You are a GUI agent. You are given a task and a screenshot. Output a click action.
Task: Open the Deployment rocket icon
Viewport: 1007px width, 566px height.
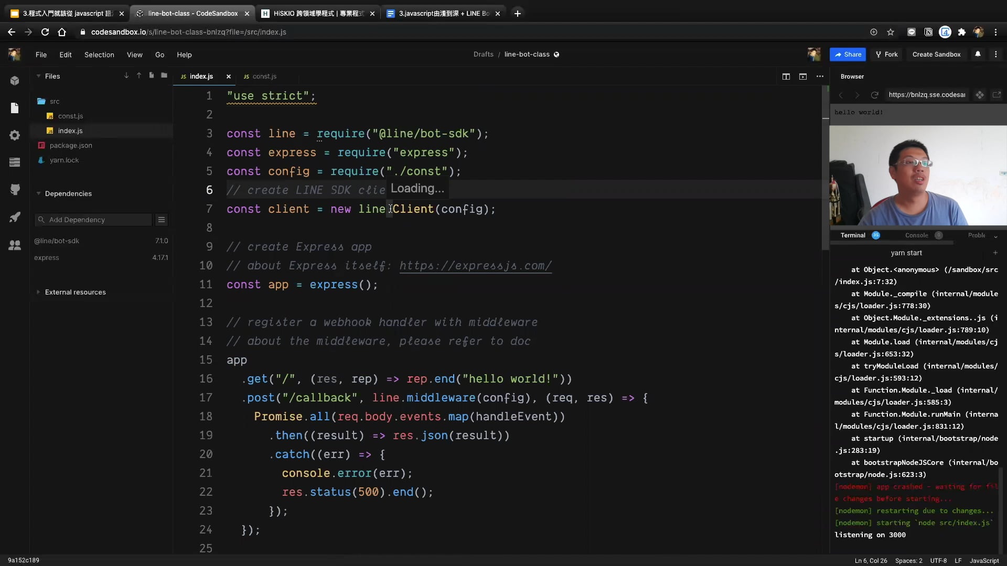[x=15, y=217]
